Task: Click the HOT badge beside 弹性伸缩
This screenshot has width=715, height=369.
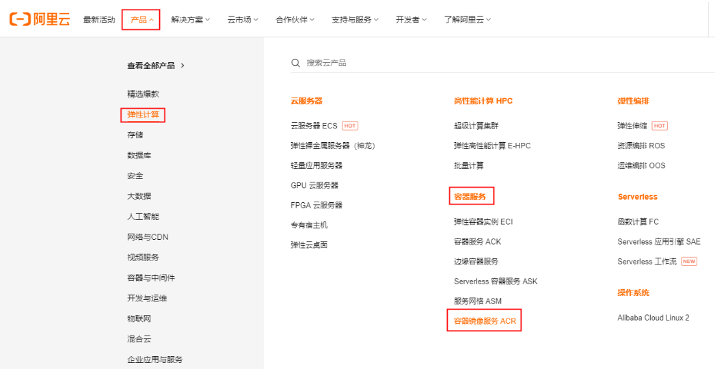Action: click(660, 126)
